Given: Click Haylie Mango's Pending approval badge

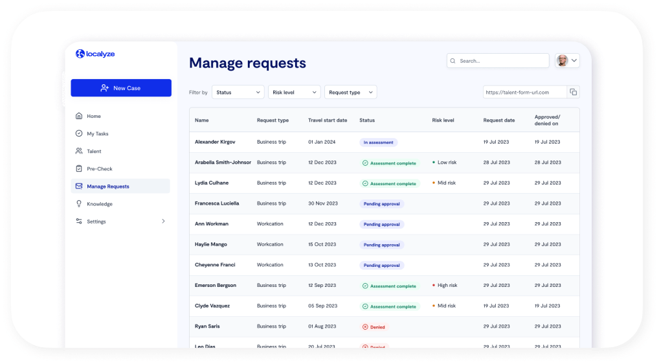Looking at the screenshot, I should 382,245.
